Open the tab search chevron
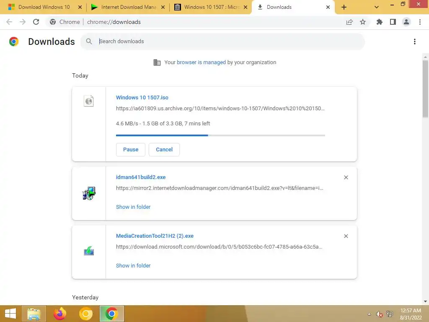This screenshot has width=429, height=322. [377, 7]
